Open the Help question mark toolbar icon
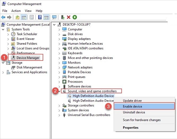The image size is (177, 139). click(x=40, y=17)
